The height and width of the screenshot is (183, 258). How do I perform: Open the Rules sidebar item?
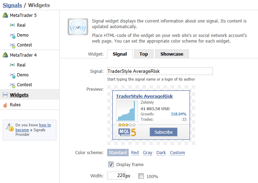pos(15,105)
